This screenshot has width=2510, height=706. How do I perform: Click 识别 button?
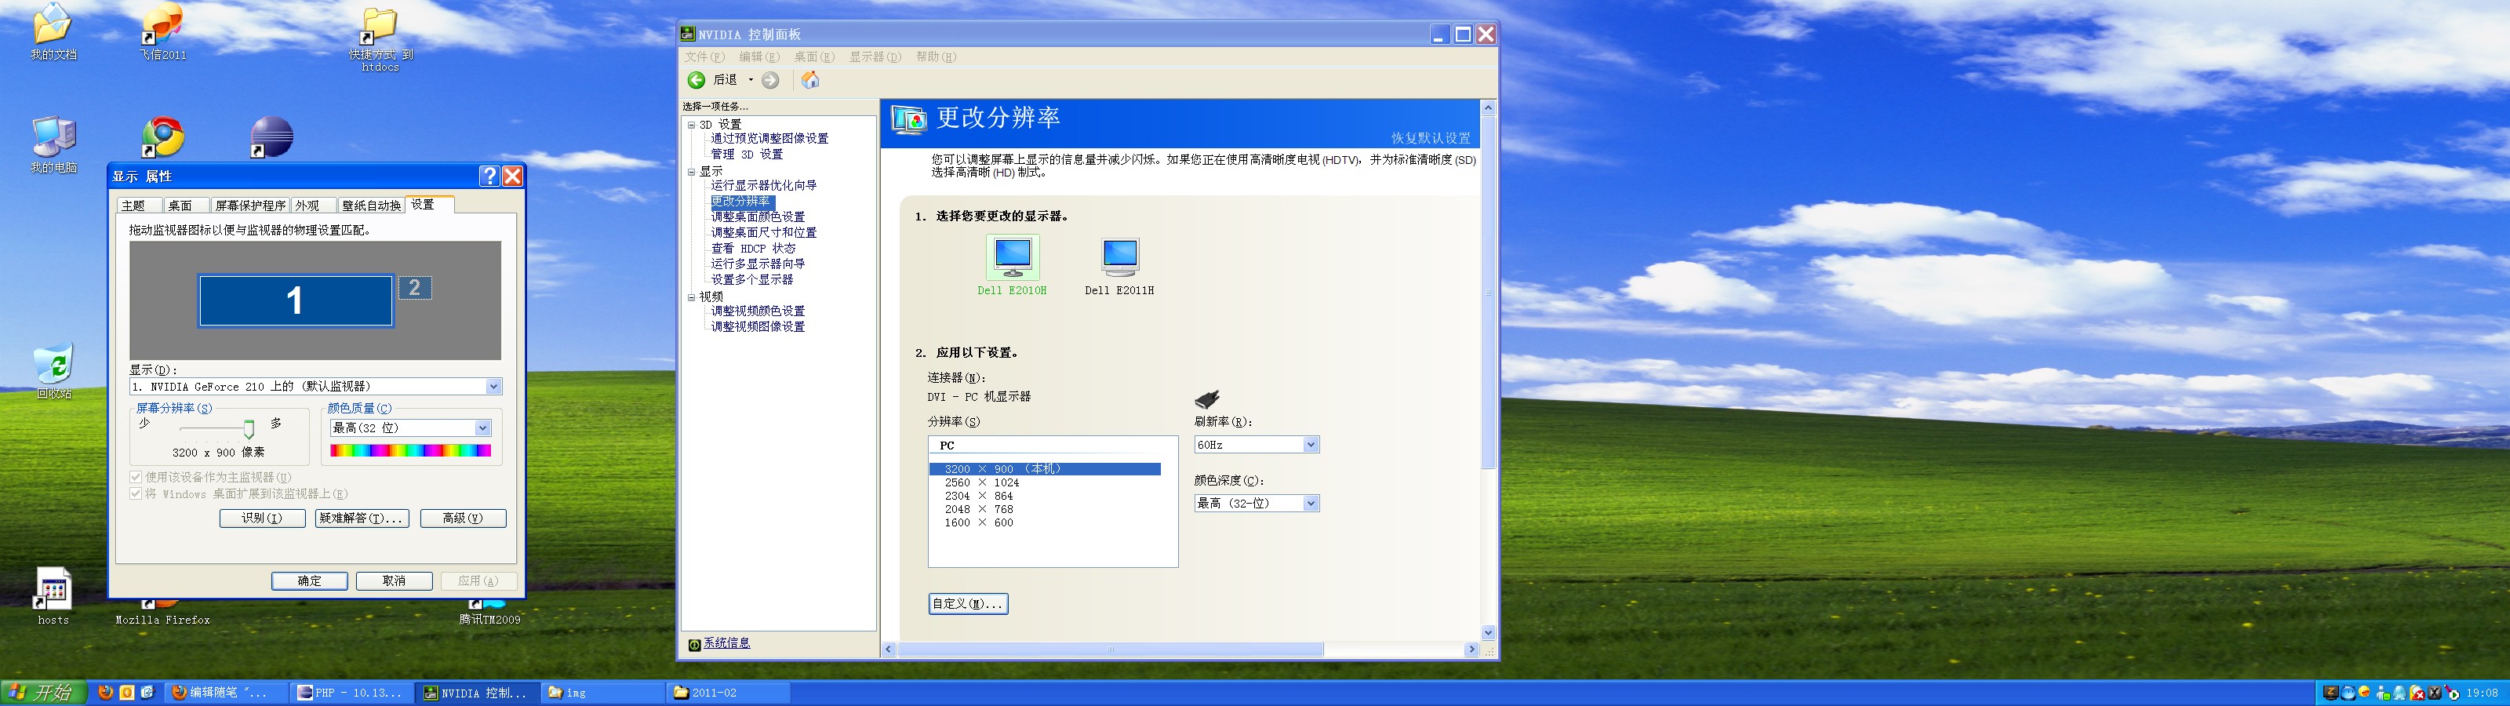coord(262,518)
